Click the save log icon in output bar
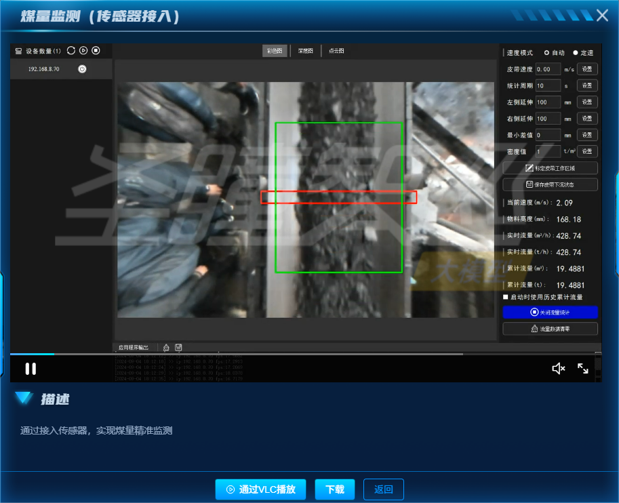619x503 pixels. pos(178,347)
